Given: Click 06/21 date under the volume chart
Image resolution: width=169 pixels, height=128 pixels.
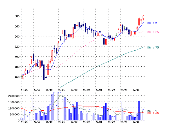Looking at the screenshot, I should [99, 122].
